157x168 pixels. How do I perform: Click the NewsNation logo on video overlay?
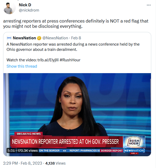134,150
